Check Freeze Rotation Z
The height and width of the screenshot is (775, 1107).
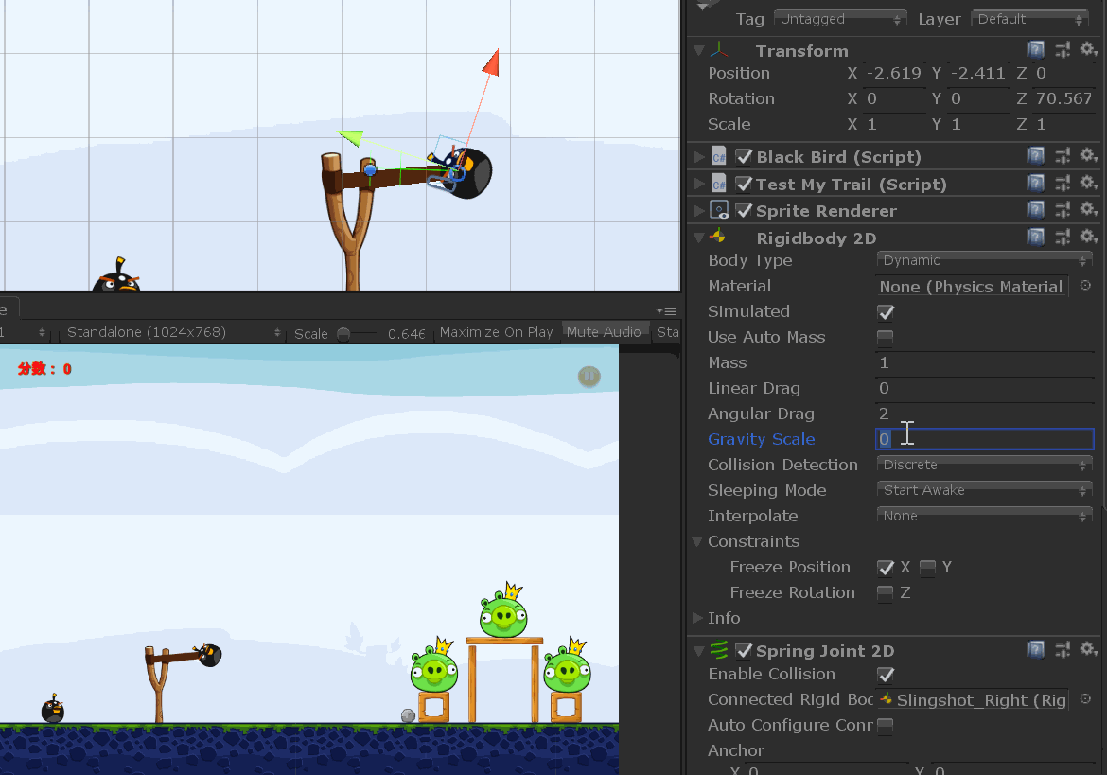click(886, 593)
